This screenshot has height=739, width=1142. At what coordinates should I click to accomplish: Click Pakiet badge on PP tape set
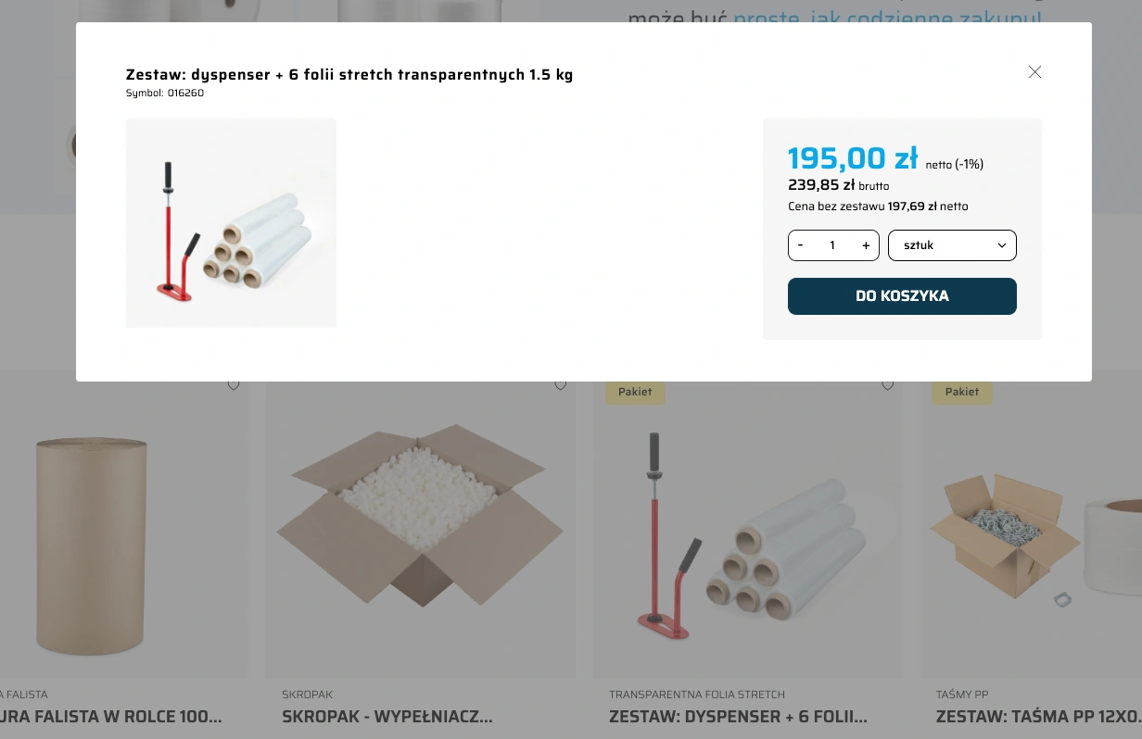click(962, 392)
